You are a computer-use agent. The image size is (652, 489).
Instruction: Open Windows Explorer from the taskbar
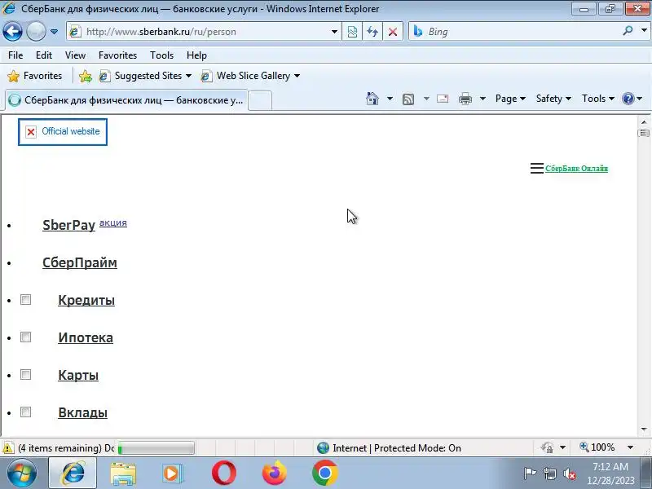[123, 474]
